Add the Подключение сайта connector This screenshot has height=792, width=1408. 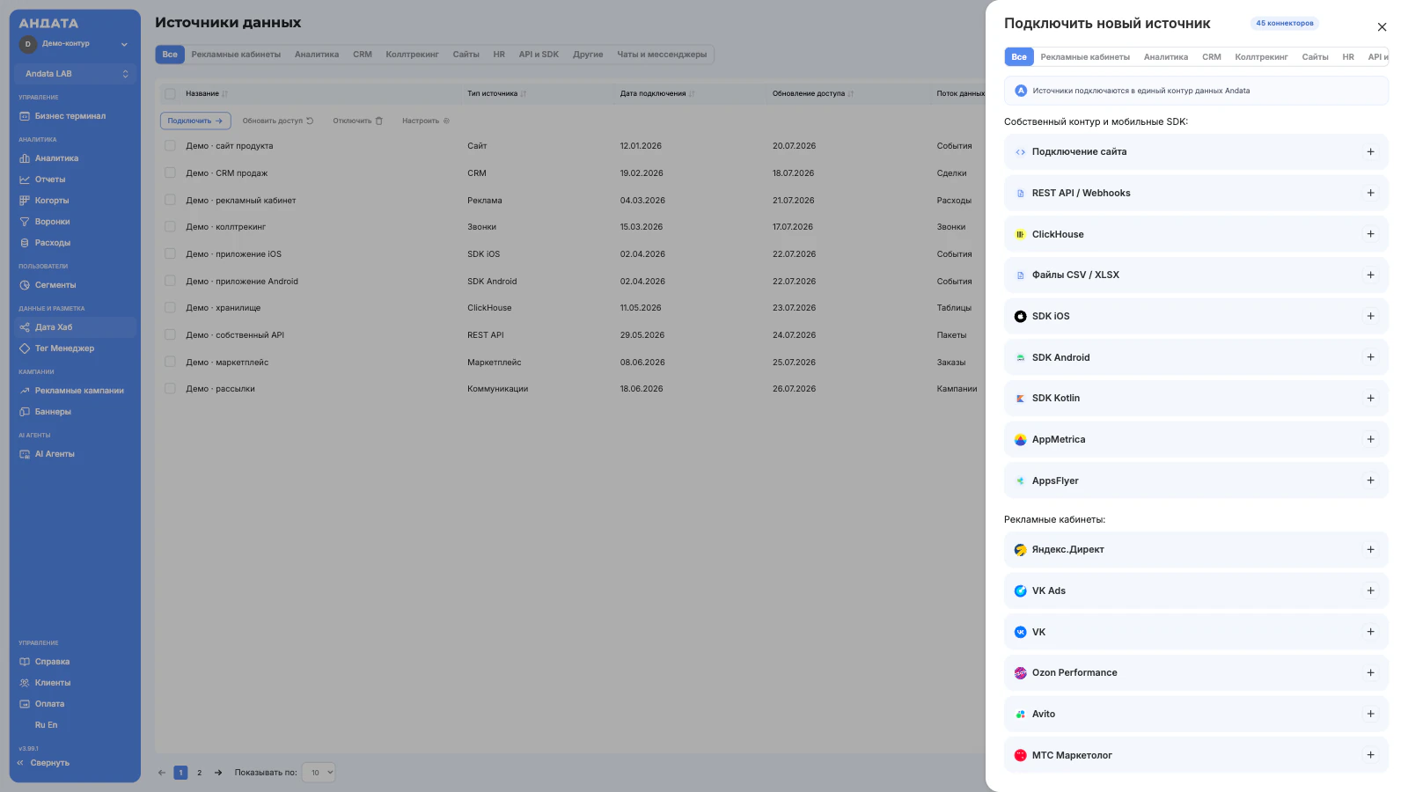(1370, 152)
